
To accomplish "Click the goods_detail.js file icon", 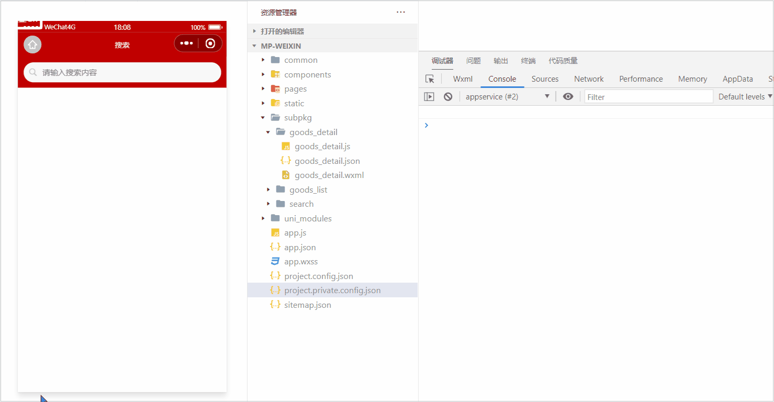I will (x=286, y=147).
